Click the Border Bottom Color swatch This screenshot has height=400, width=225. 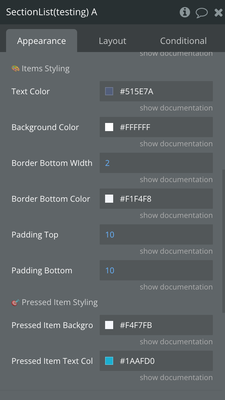pyautogui.click(x=109, y=199)
